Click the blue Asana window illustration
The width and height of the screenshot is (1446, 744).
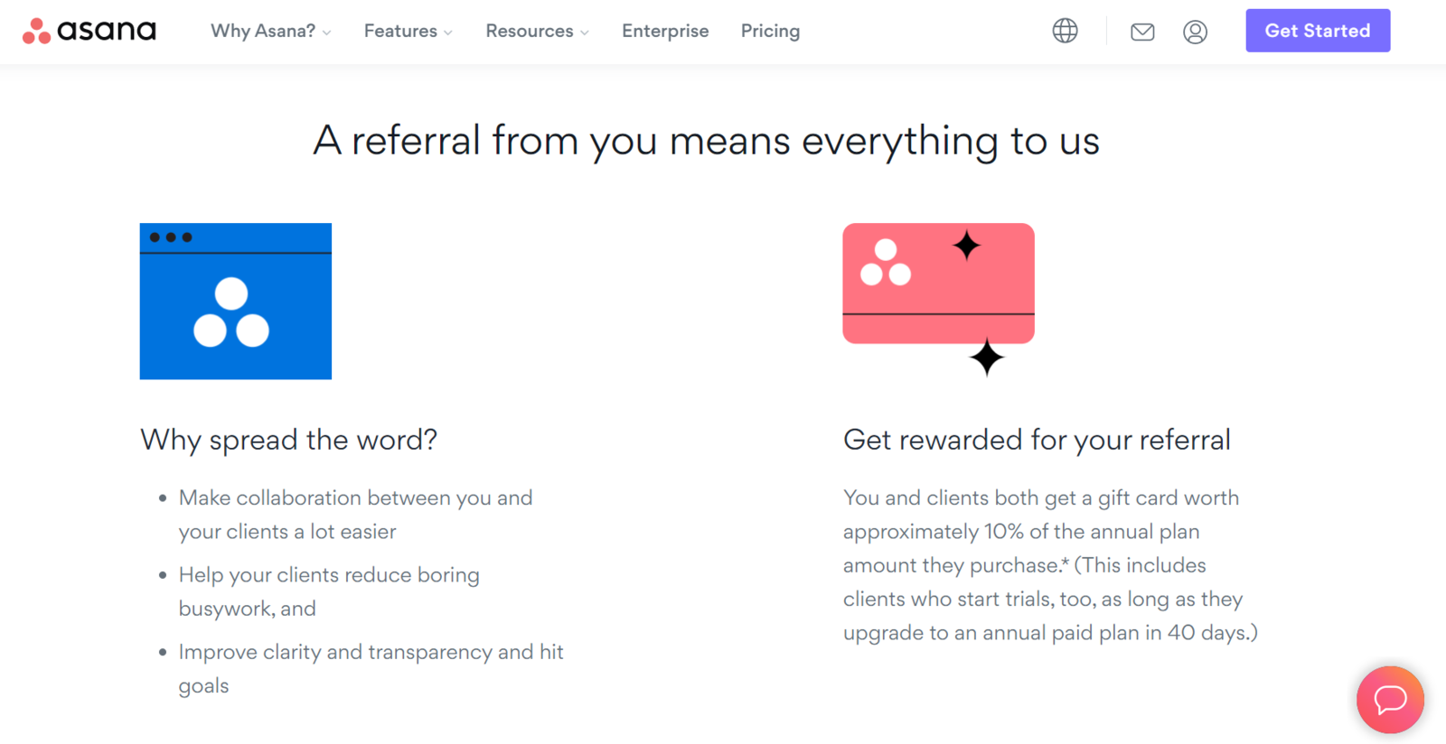(236, 301)
